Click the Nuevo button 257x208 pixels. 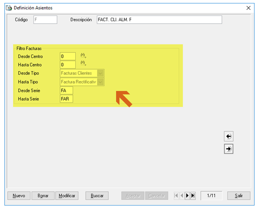pyautogui.click(x=19, y=196)
